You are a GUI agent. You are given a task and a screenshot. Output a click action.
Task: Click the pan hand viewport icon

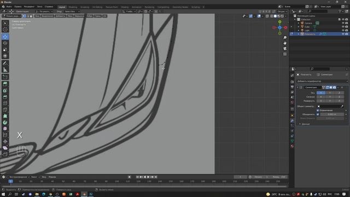click(x=285, y=43)
